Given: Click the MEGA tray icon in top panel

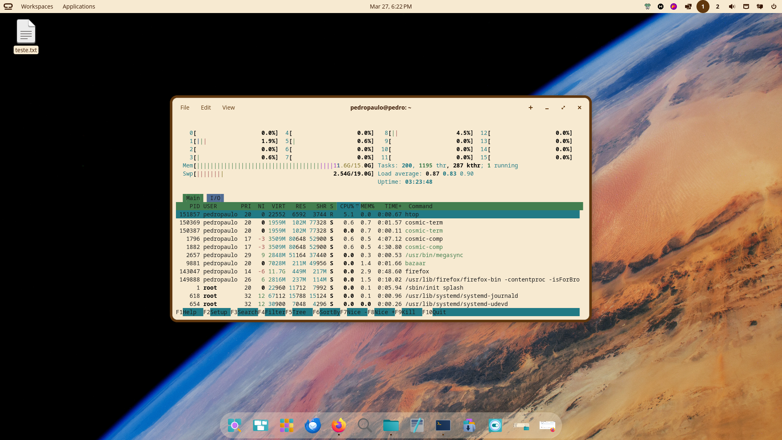Looking at the screenshot, I should (x=661, y=7).
